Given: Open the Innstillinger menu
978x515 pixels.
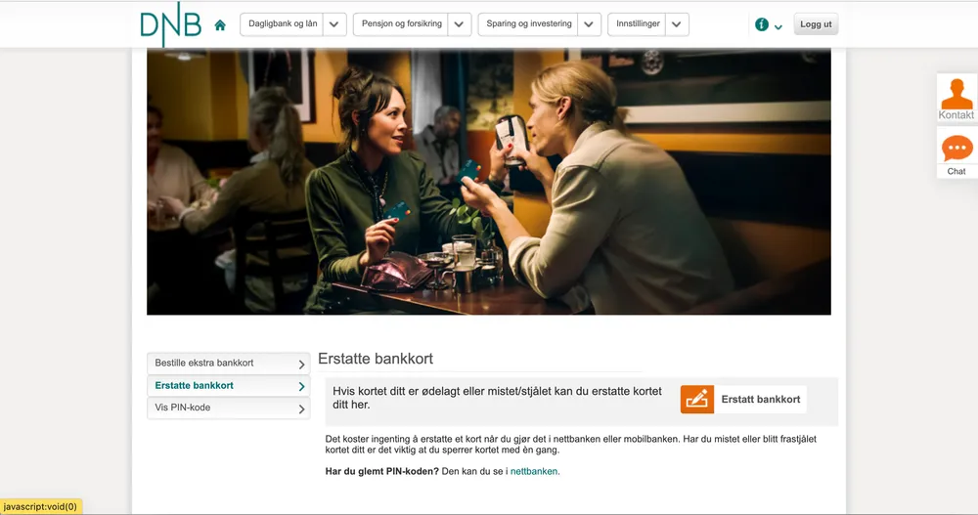Looking at the screenshot, I should 638,24.
